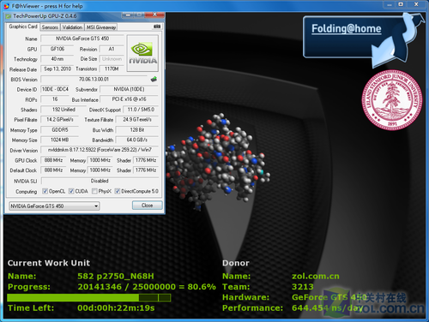Enable the PhysX checkbox

(94, 191)
